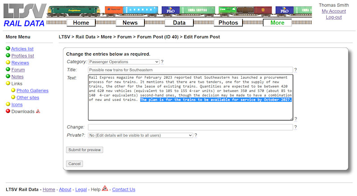Open the Icons sidebar link

[17, 104]
